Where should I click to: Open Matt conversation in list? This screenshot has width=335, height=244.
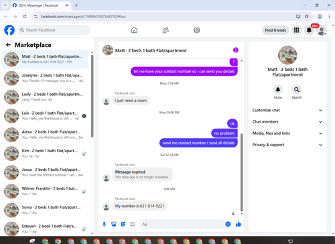45,60
